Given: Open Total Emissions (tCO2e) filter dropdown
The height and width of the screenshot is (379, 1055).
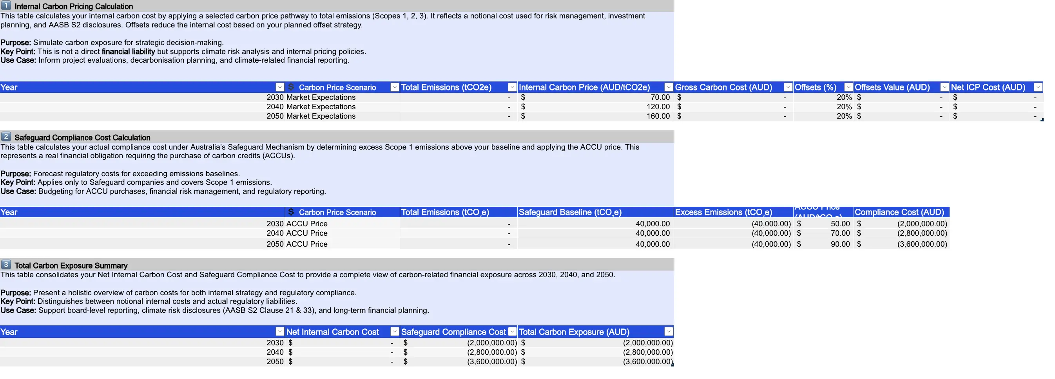Looking at the screenshot, I should (x=512, y=87).
